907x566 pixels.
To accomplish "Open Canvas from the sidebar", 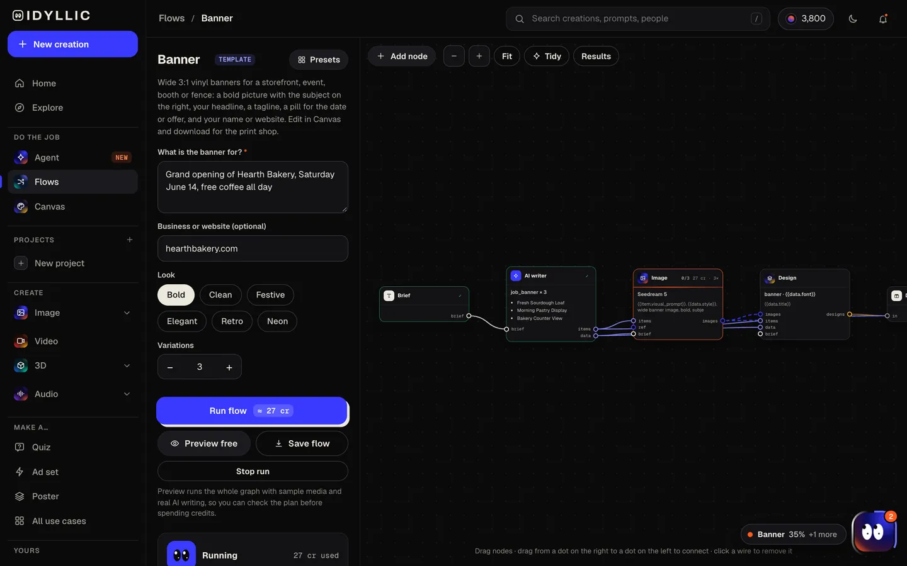I will pos(72,206).
